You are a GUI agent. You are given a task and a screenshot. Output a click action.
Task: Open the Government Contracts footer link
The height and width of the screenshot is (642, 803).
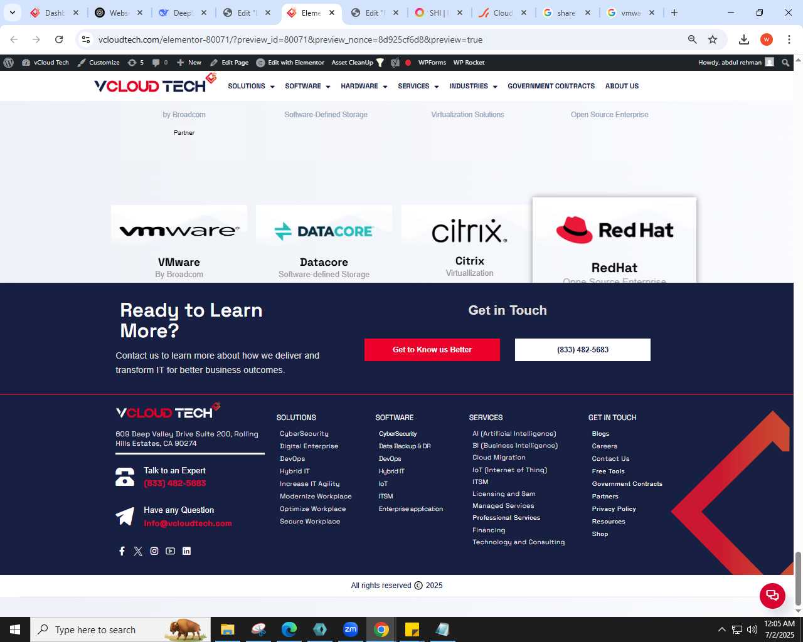627,484
